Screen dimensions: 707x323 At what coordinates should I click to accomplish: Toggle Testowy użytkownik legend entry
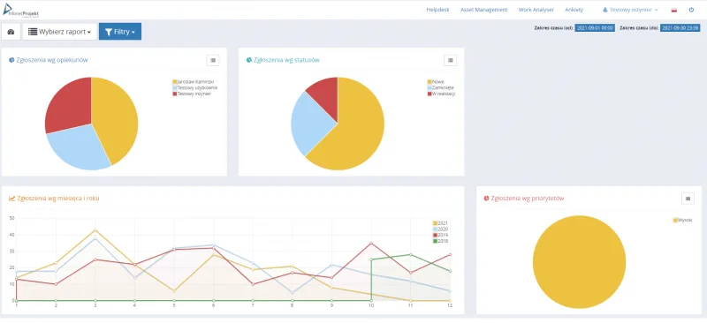coord(194,88)
